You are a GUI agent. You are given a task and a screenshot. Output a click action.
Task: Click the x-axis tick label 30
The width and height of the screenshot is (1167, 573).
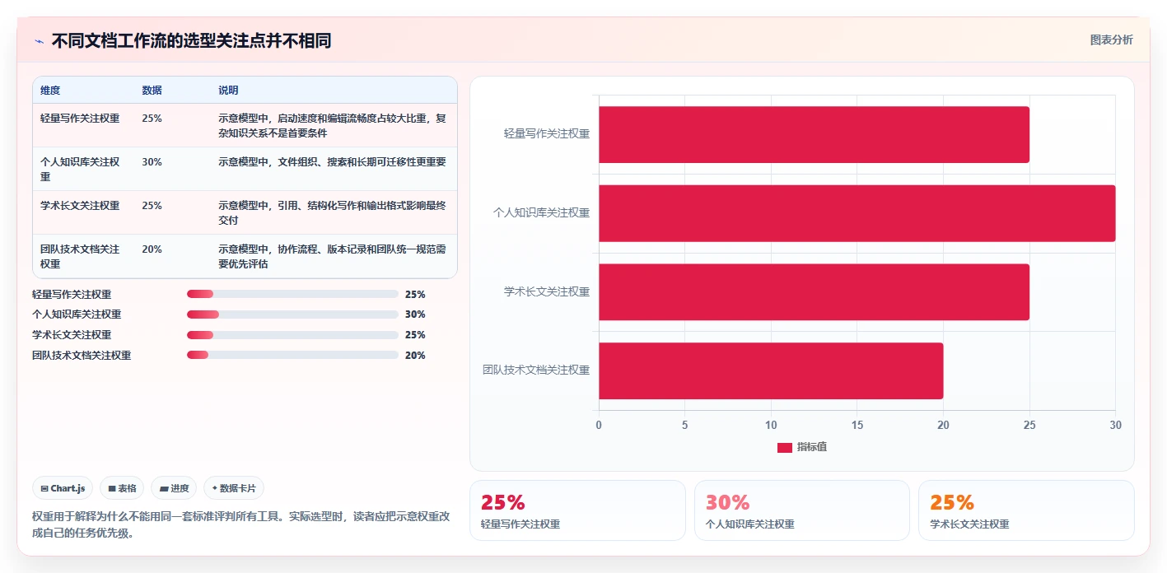click(x=1115, y=425)
